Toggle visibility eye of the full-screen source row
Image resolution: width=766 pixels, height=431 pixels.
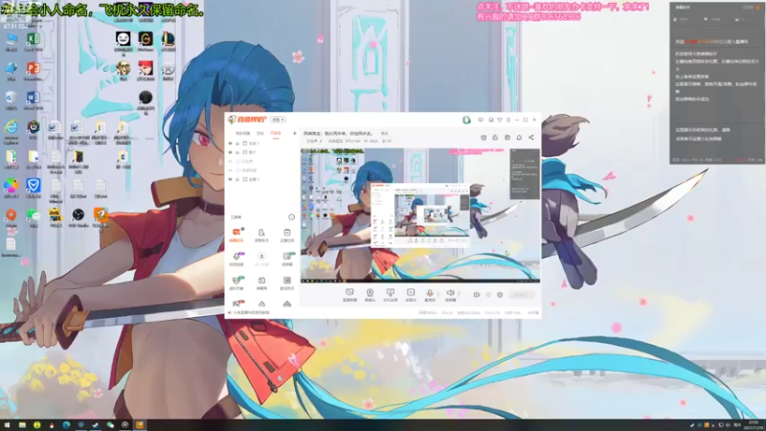pos(230,179)
